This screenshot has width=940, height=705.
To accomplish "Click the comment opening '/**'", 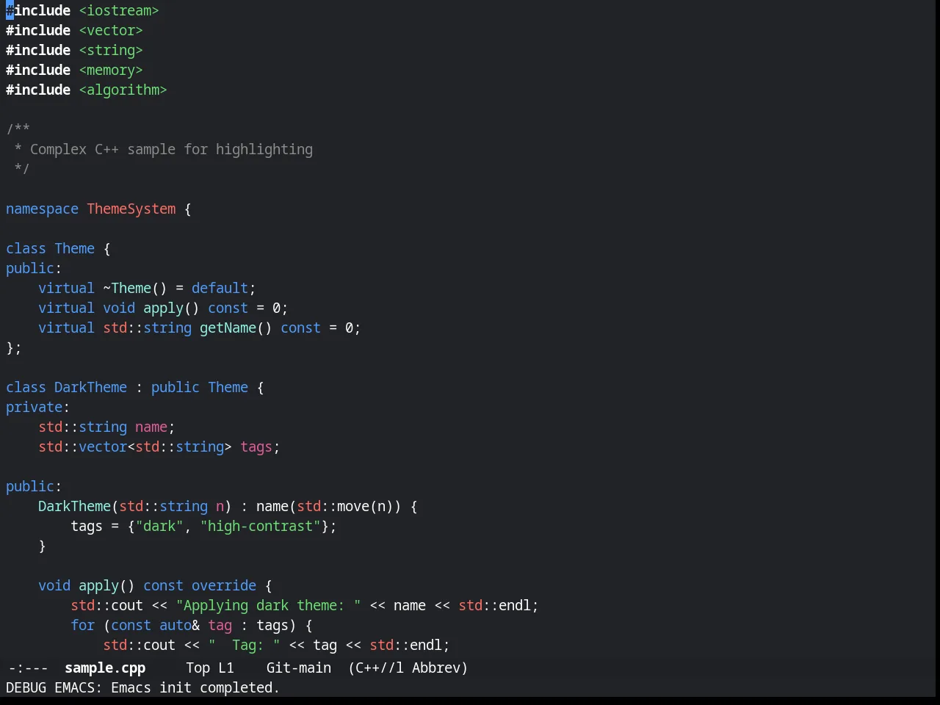I will pyautogui.click(x=18, y=129).
